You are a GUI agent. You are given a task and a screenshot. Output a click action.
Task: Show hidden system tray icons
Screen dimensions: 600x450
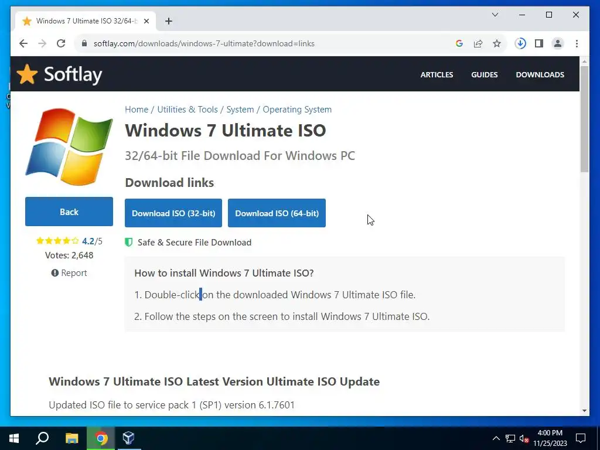496,438
